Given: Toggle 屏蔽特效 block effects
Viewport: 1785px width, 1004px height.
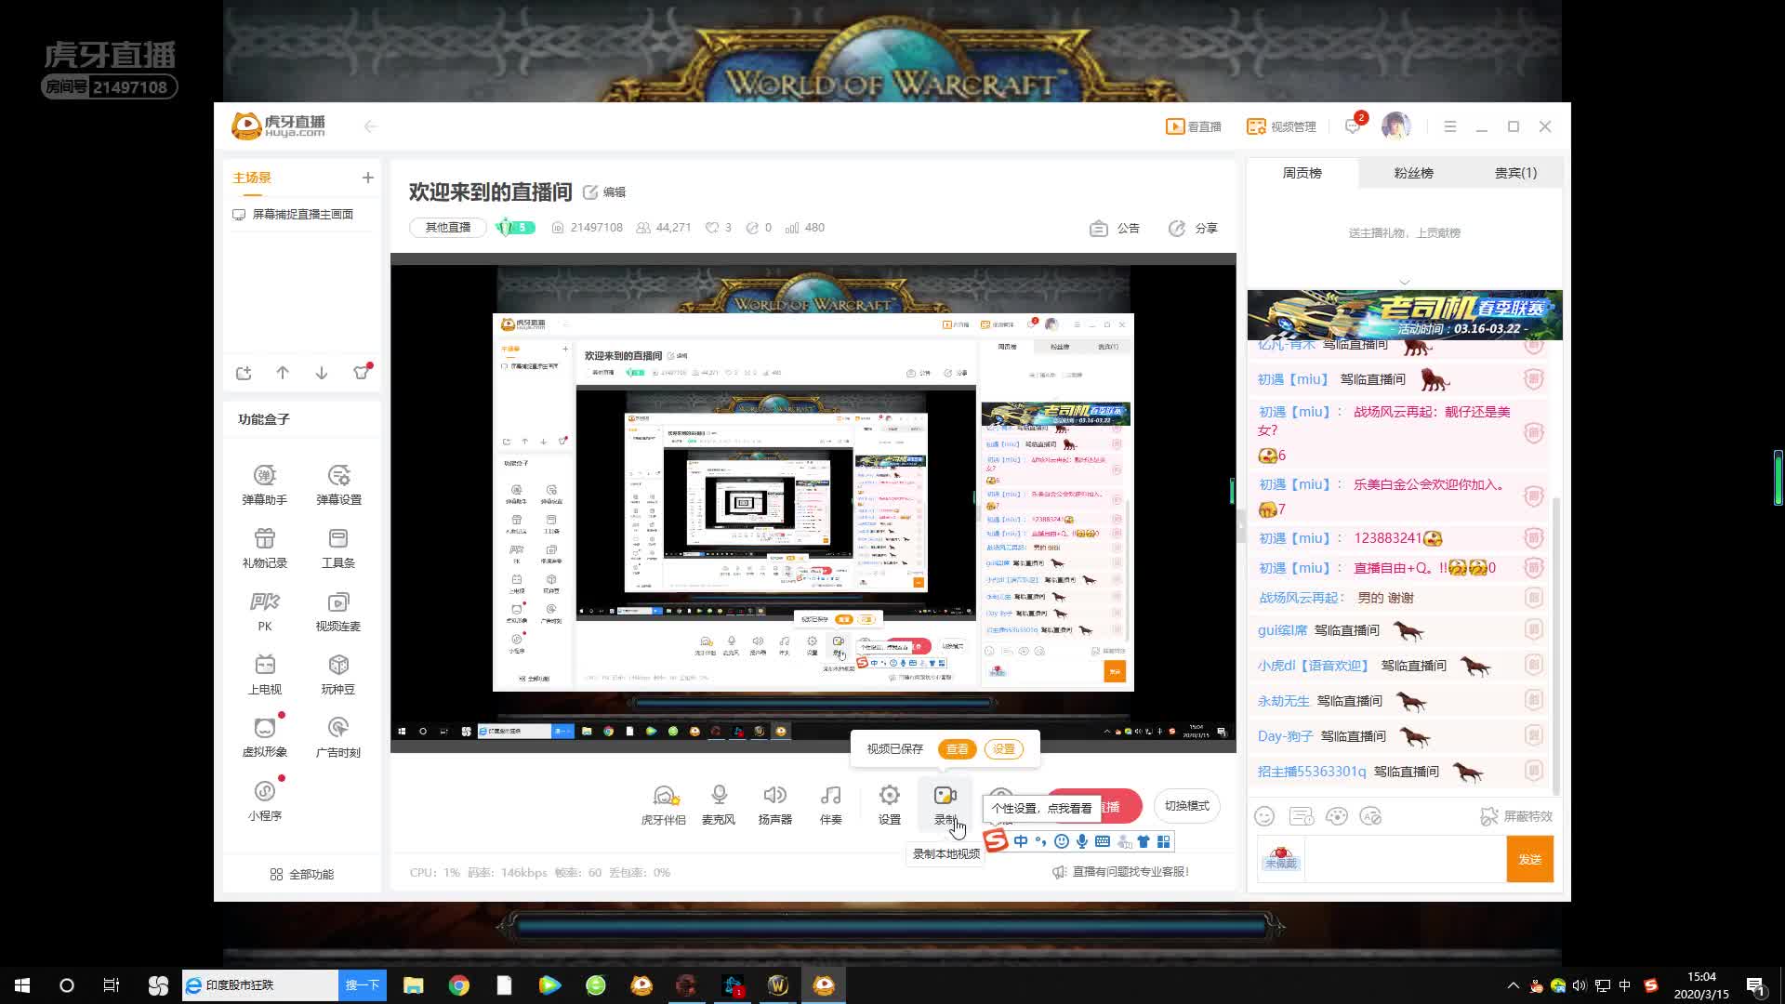Looking at the screenshot, I should 1516,816.
